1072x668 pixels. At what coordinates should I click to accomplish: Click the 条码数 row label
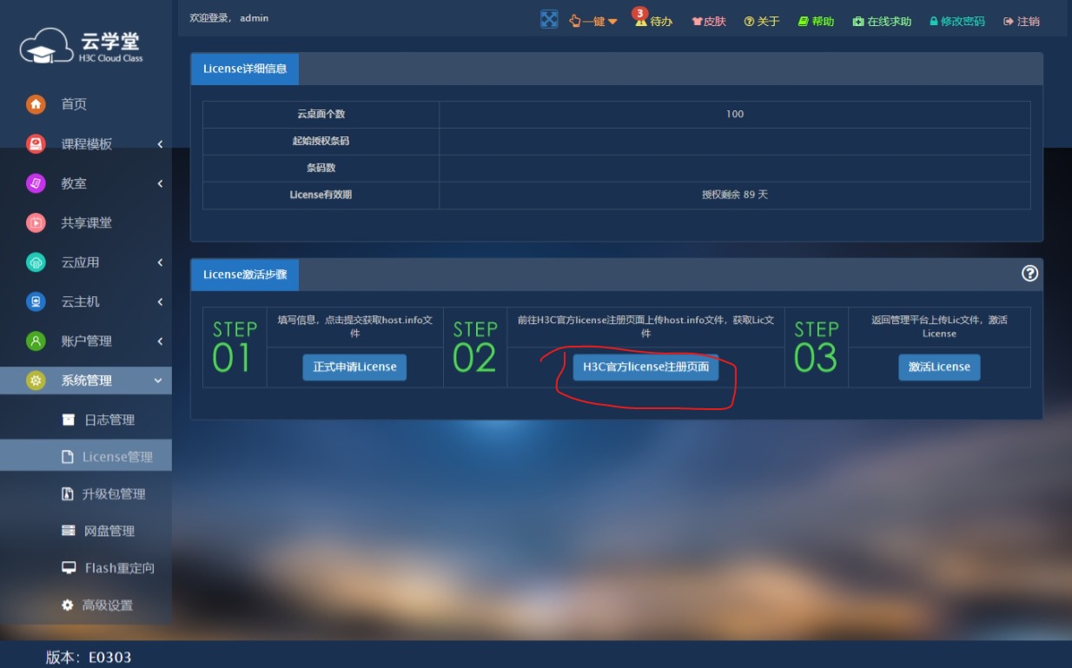[321, 168]
